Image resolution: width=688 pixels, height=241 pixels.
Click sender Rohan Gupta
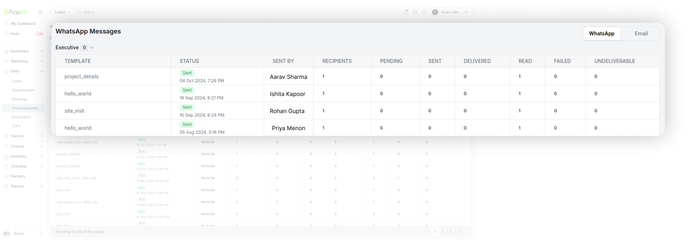(287, 111)
